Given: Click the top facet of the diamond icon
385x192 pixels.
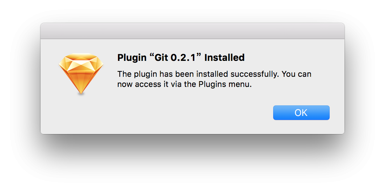Looking at the screenshot, I should 81,56.
